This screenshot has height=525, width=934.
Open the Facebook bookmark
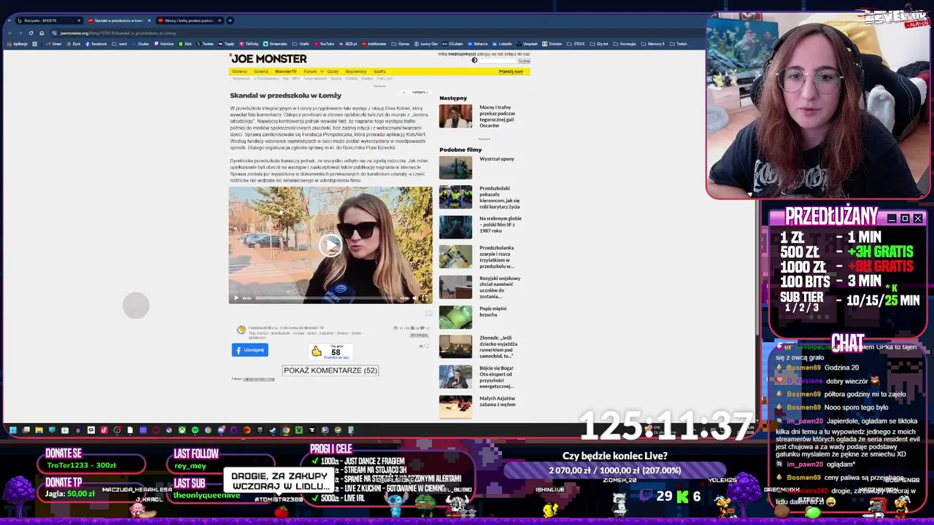pyautogui.click(x=96, y=44)
